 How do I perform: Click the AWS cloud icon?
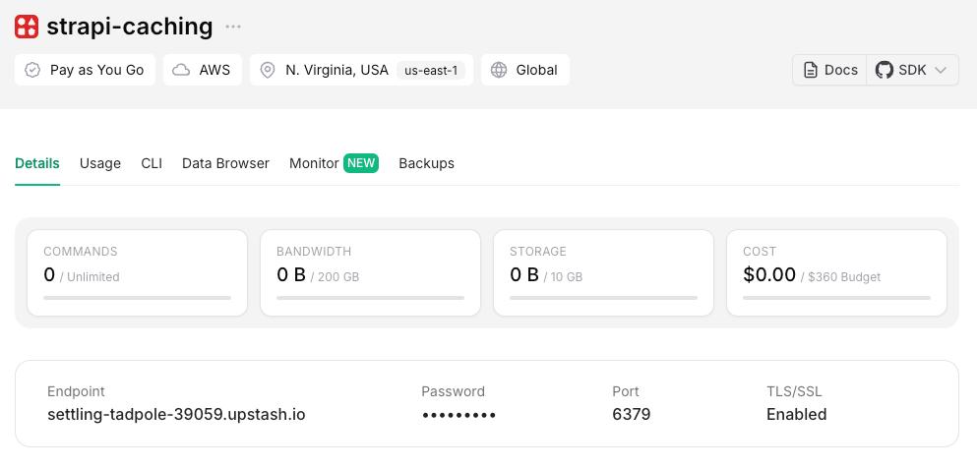(x=181, y=70)
